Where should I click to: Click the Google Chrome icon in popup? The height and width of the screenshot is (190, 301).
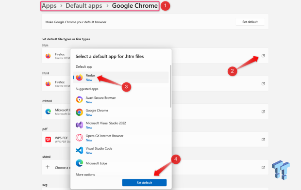click(79, 112)
